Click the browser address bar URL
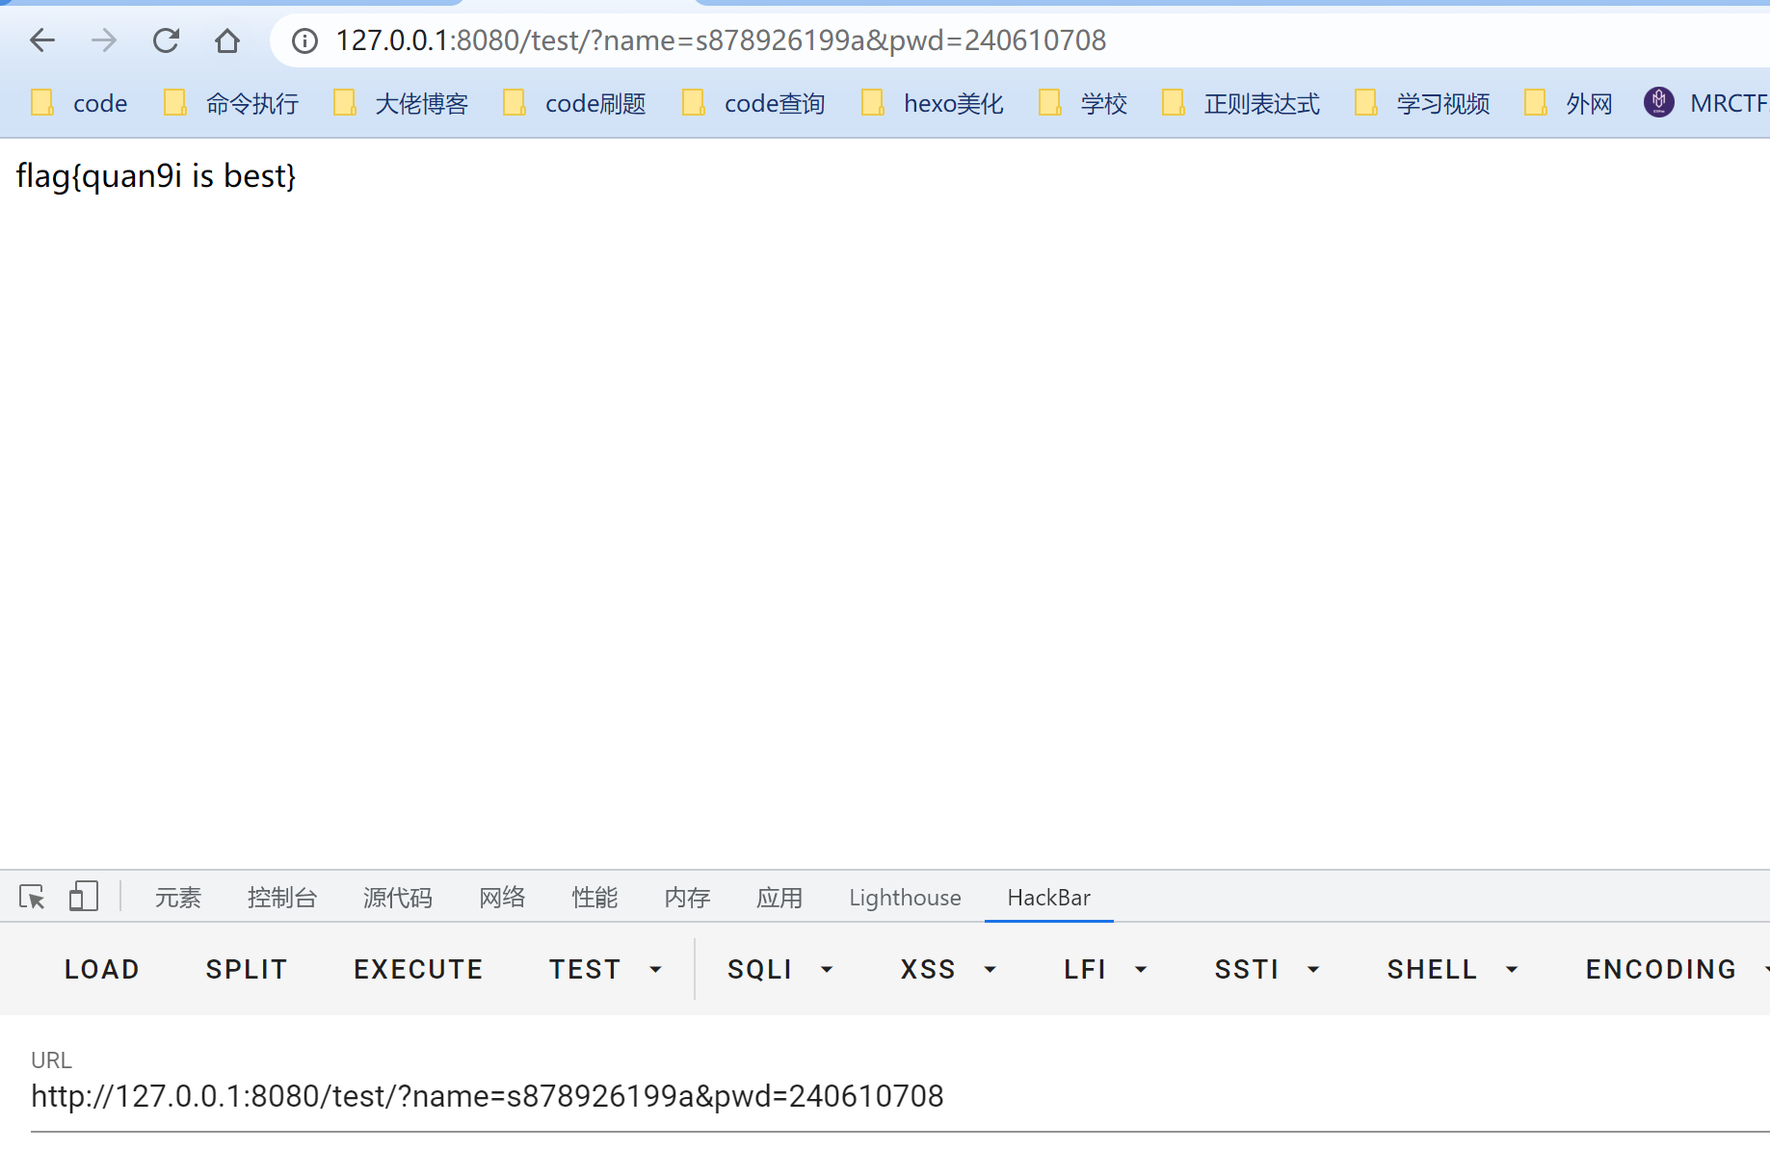1770x1151 pixels. (721, 40)
